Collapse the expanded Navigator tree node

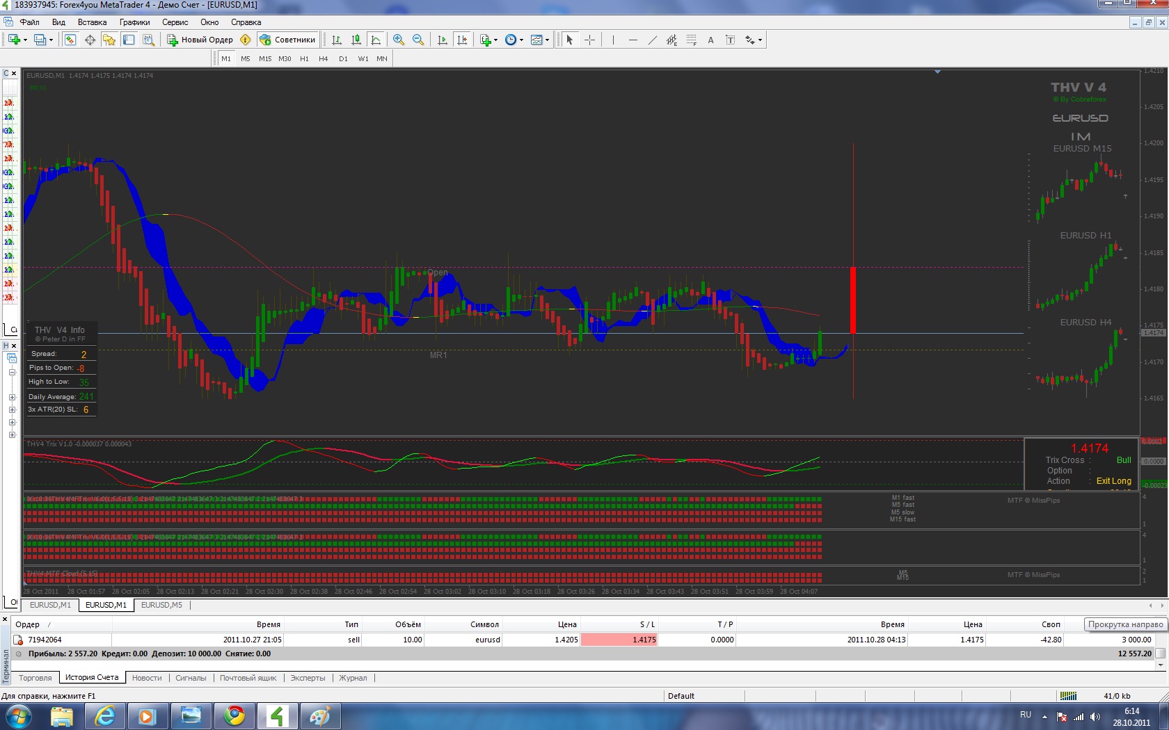[x=12, y=373]
